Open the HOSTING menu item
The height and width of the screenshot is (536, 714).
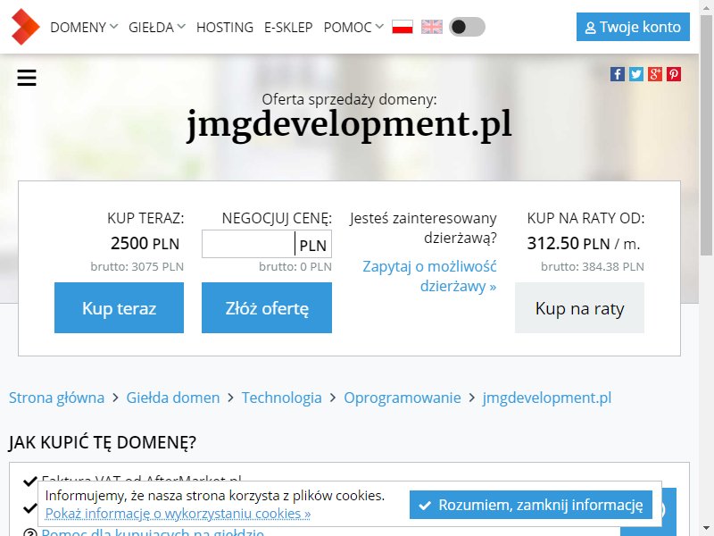click(225, 28)
